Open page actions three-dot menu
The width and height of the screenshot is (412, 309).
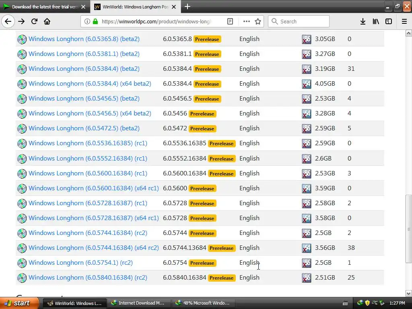tap(247, 21)
